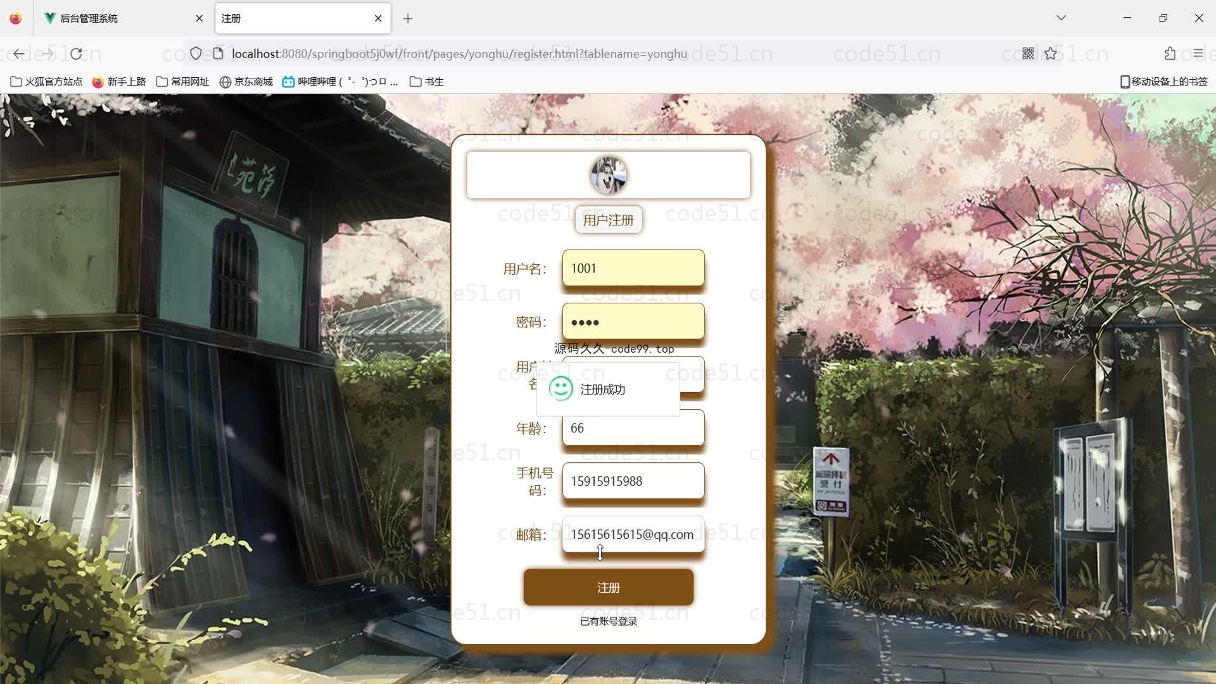Open the 京东商城 bookmark
Screen dimensions: 1216x684
tap(246, 82)
